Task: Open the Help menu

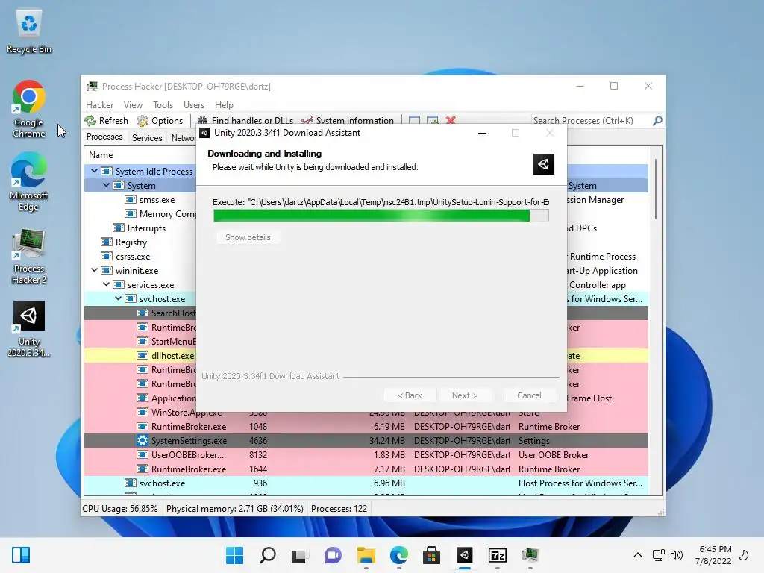Action: (224, 104)
